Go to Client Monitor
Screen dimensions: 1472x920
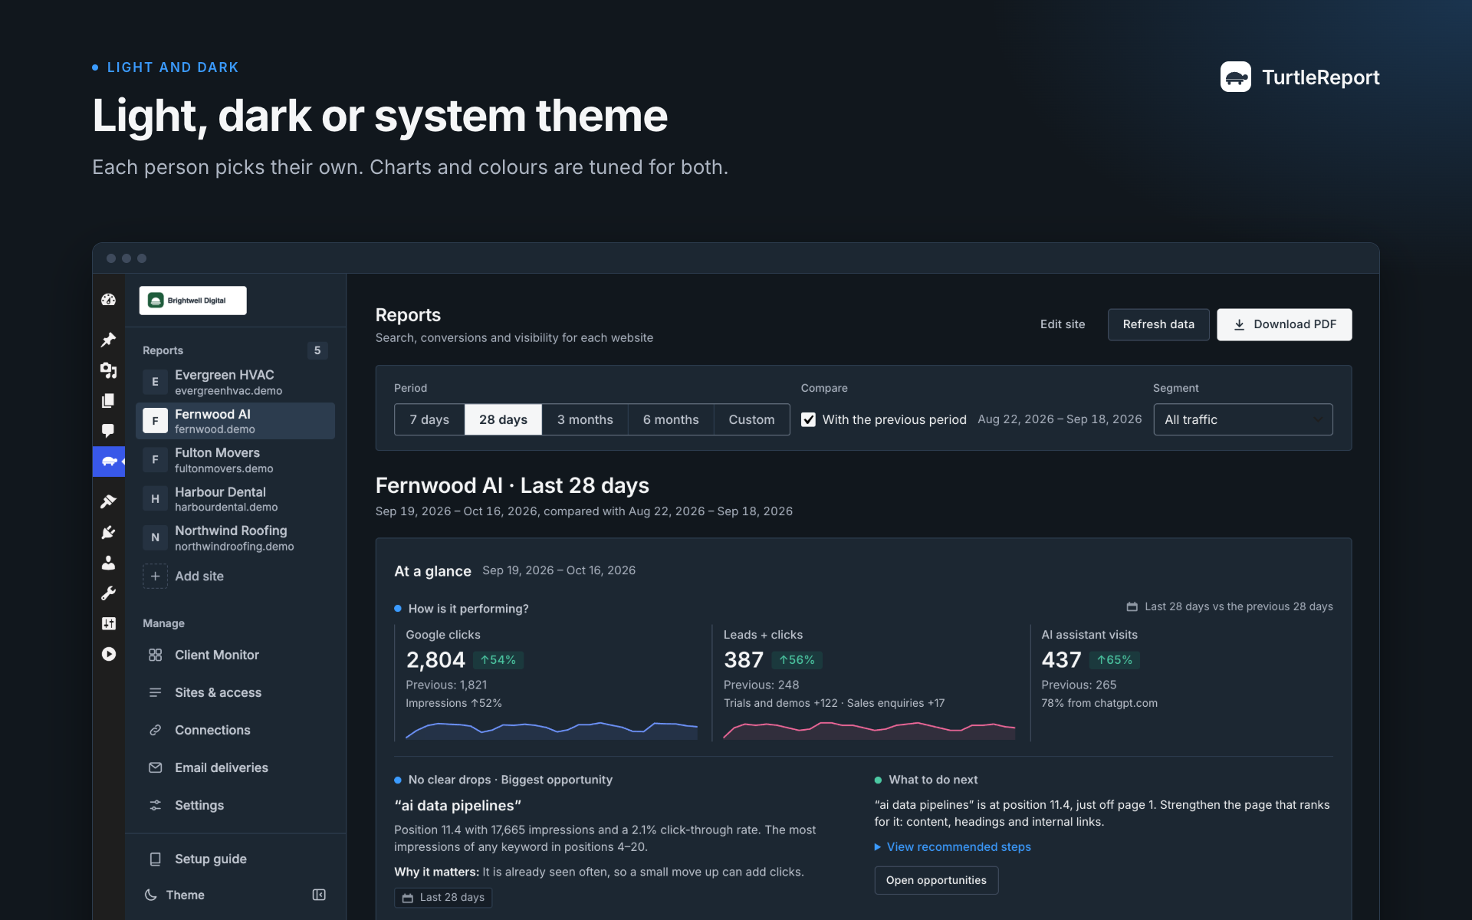pos(235,655)
